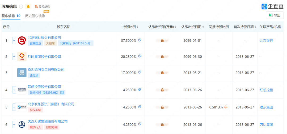This screenshot has height=134, width=287.
Task: Open 大连万达集团股份有限公司 link
Action: click(x=48, y=121)
